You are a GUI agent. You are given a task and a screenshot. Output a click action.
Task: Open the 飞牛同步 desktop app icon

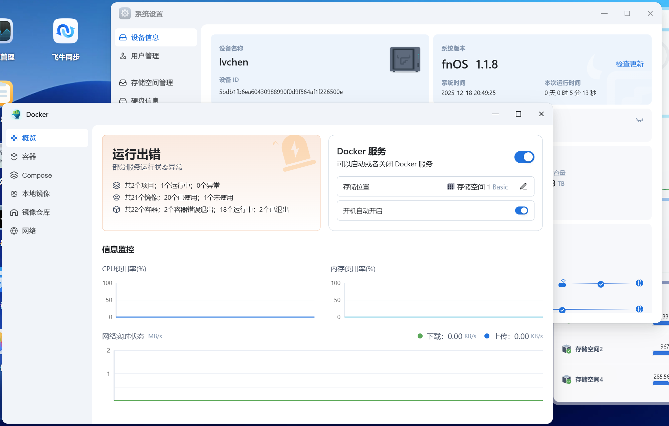(x=65, y=31)
